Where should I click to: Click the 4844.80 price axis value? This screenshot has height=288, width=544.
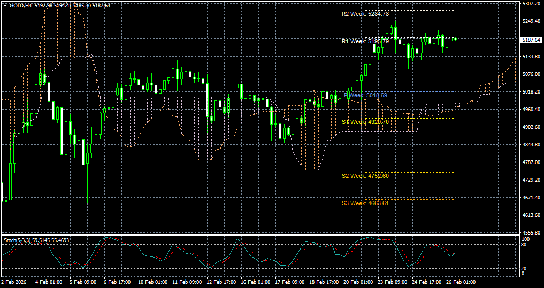coord(531,144)
